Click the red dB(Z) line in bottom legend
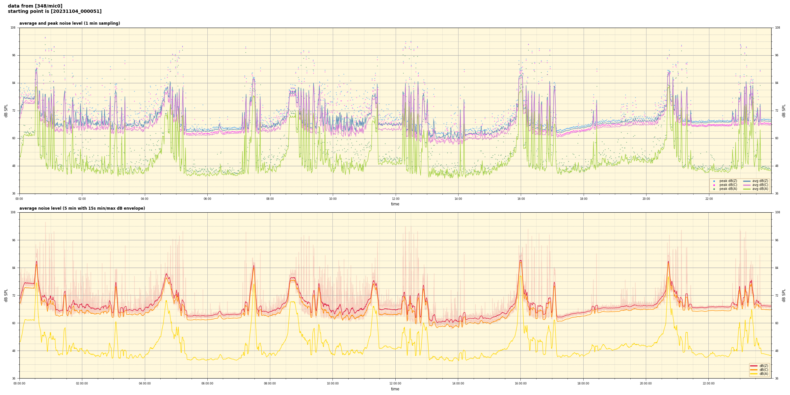This screenshot has height=395, width=790. (x=754, y=366)
